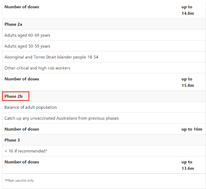Image resolution: width=206 pixels, height=189 pixels.
Task: Click the Phase 2a heading
Action: click(13, 24)
